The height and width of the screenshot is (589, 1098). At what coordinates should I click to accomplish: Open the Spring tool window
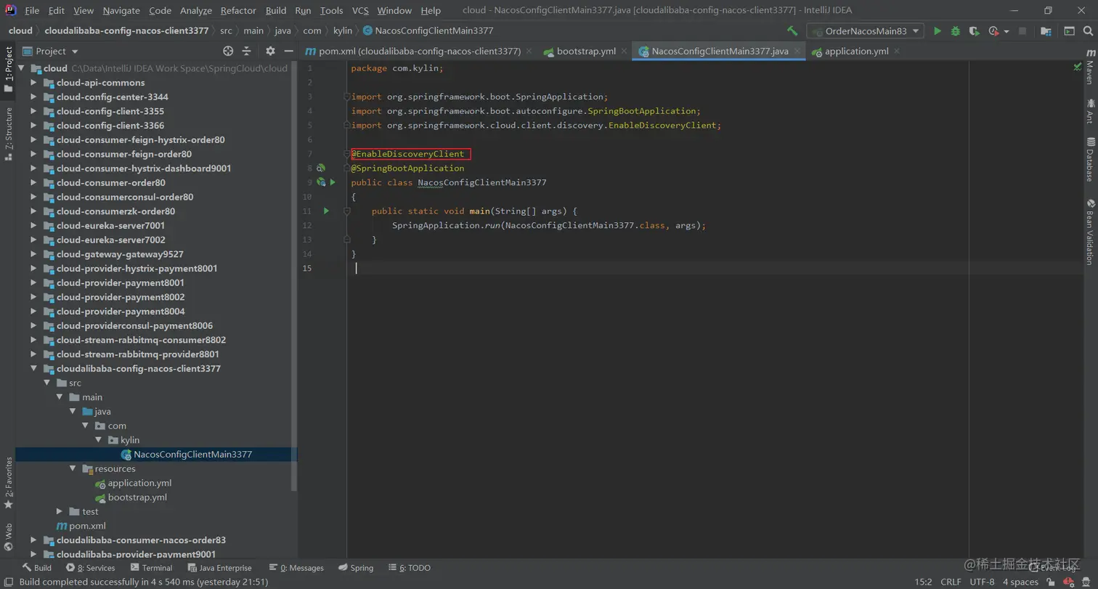tap(356, 568)
